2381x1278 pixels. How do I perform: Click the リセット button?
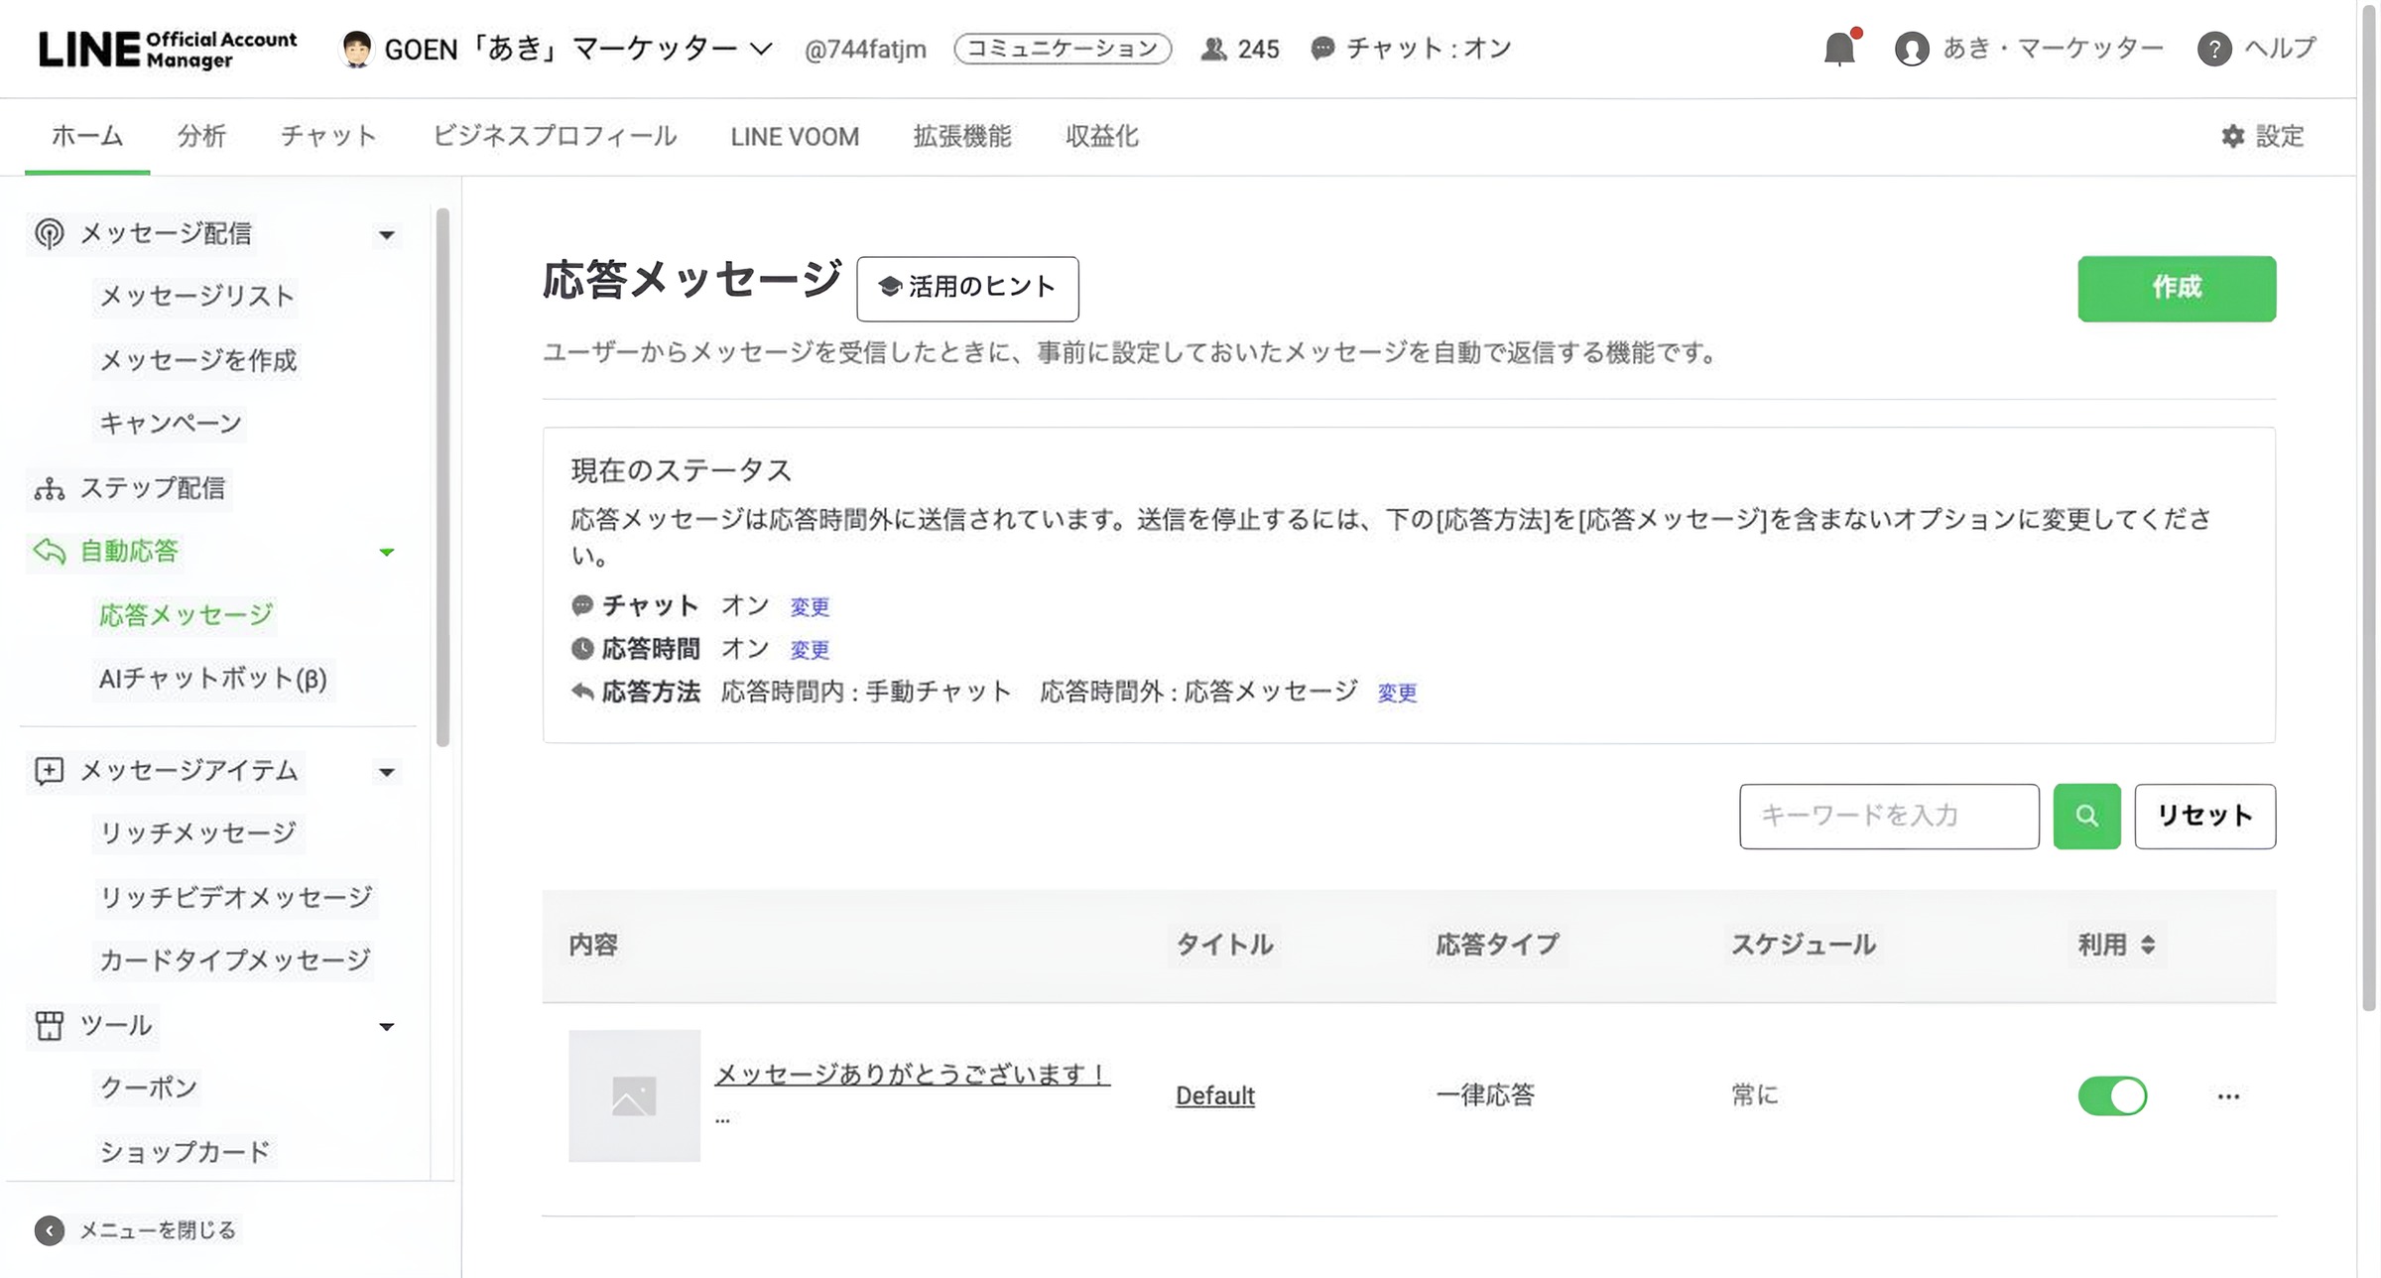coord(2204,816)
